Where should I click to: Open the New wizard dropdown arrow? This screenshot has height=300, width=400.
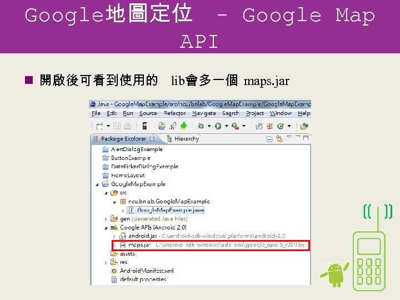click(x=108, y=126)
